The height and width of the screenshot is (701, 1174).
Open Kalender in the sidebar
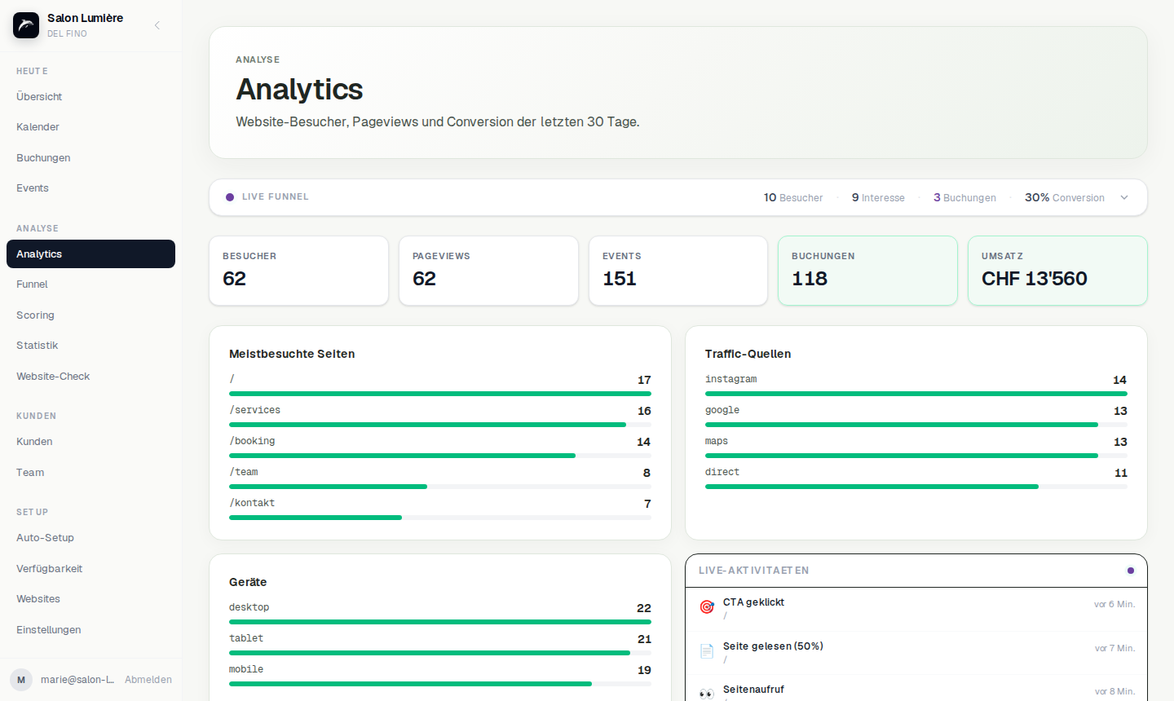(x=90, y=127)
